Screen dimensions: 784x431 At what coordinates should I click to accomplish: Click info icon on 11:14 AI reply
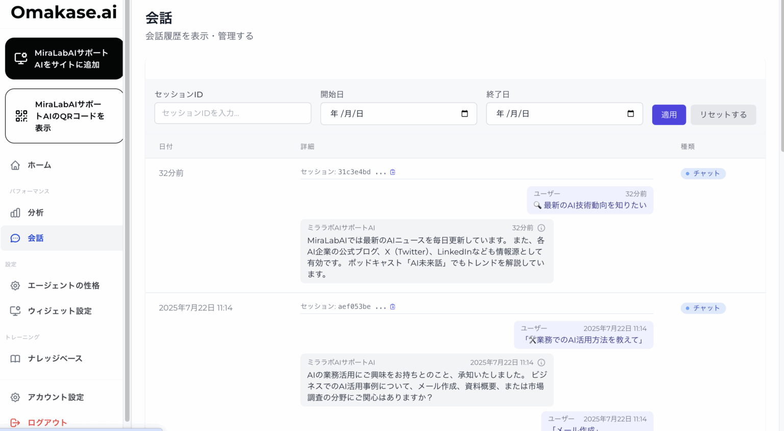point(542,363)
